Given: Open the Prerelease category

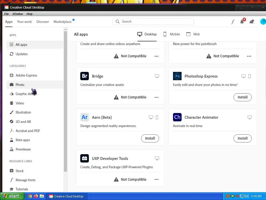Looking at the screenshot, I should pyautogui.click(x=35, y=149).
